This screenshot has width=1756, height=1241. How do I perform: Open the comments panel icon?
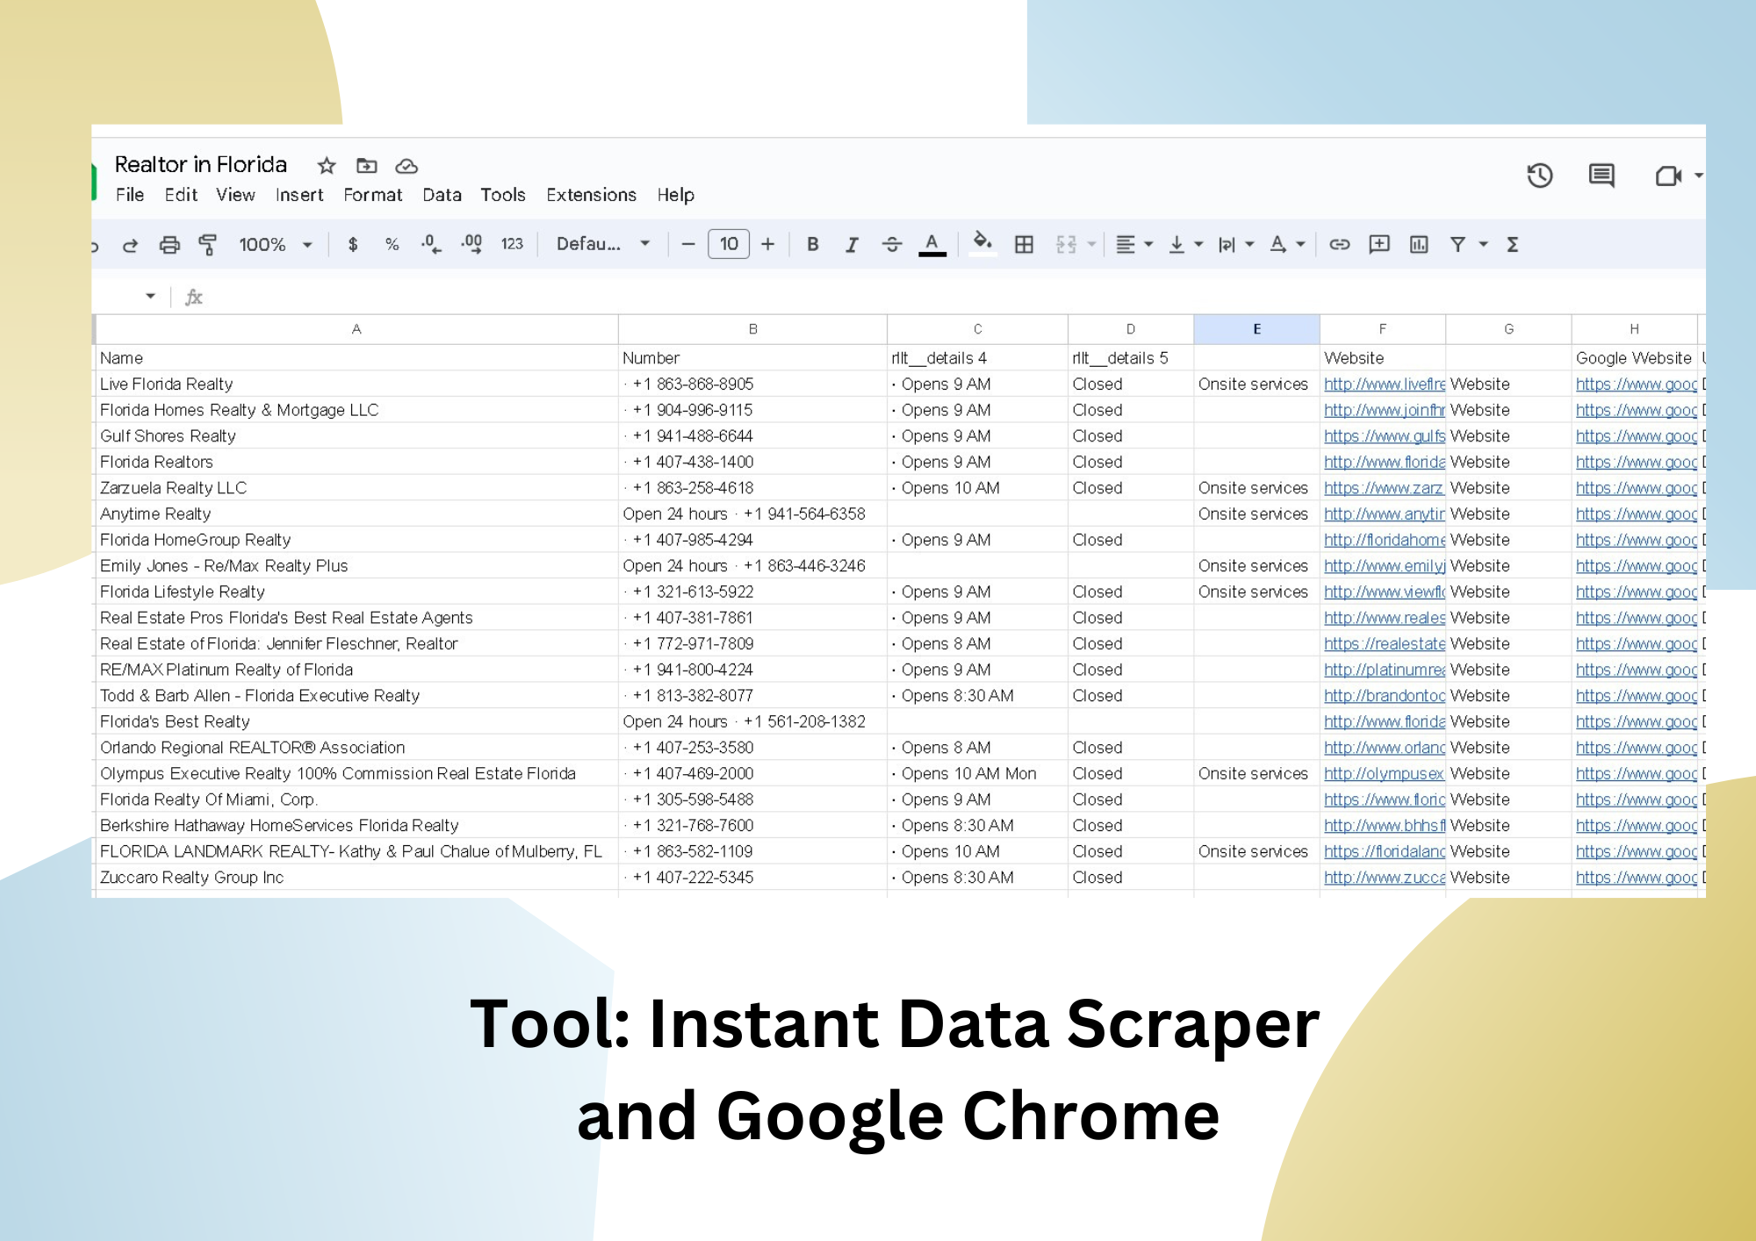pyautogui.click(x=1601, y=176)
